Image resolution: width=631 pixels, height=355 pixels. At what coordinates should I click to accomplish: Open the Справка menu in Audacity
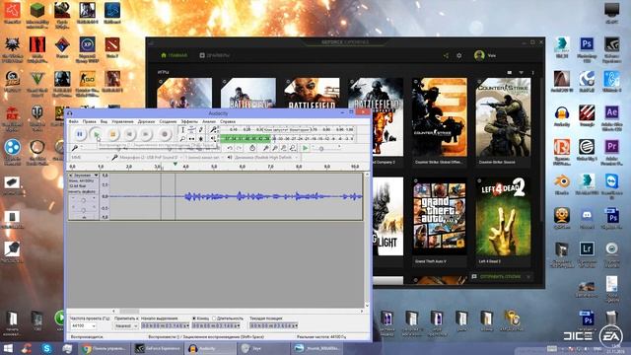(228, 121)
